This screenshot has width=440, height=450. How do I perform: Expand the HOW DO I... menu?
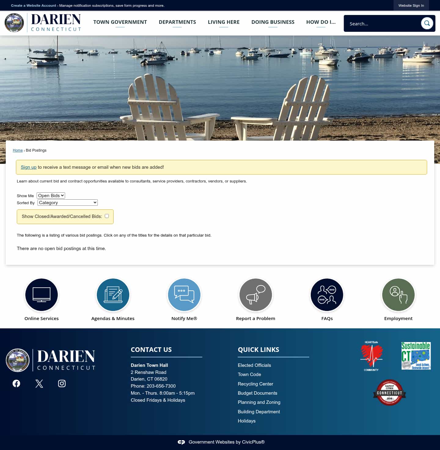pyautogui.click(x=321, y=22)
